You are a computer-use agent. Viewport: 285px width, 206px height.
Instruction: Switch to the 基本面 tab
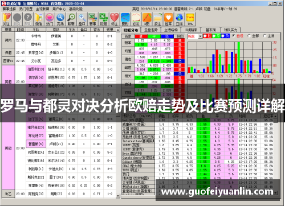click(211, 30)
